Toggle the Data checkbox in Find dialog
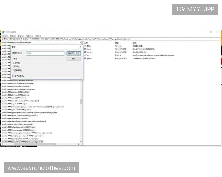This screenshot has width=222, height=177. 14,70
